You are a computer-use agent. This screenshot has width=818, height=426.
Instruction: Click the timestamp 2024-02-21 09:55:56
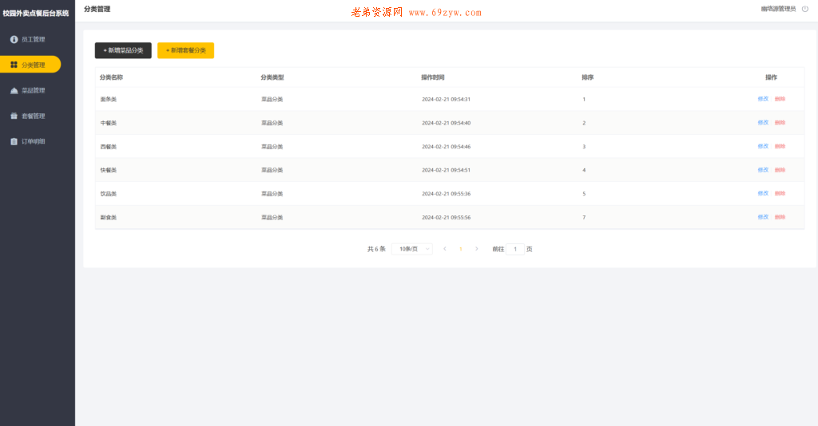446,218
